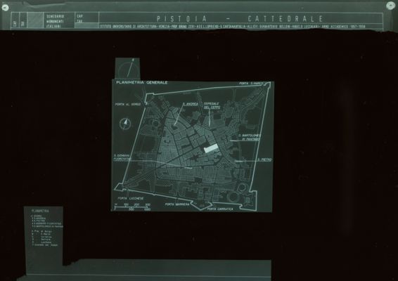The width and height of the screenshot is (398, 281).
Task: Select the PORTA AL BORGO label
Action: coord(128,105)
